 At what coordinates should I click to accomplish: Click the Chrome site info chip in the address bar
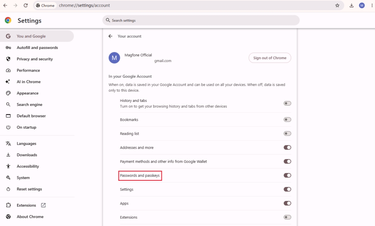pos(45,5)
